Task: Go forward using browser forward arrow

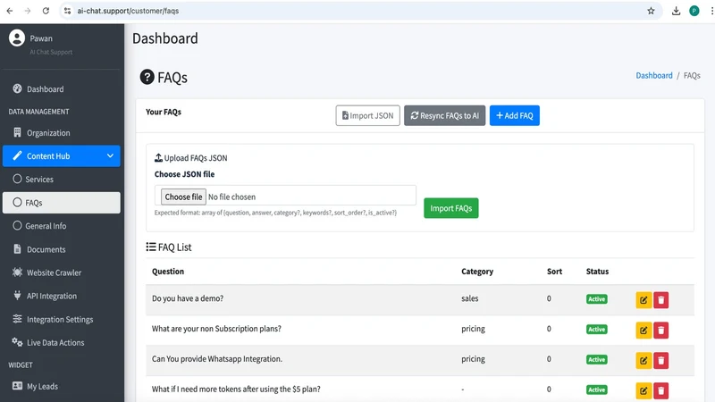Action: click(28, 11)
